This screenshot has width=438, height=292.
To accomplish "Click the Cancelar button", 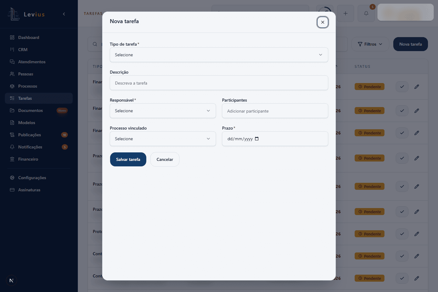I will pyautogui.click(x=165, y=159).
